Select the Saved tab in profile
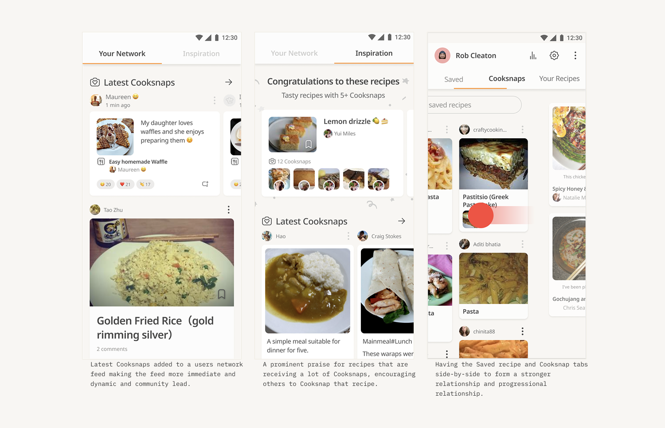Screen dimensions: 665x428 tap(454, 79)
